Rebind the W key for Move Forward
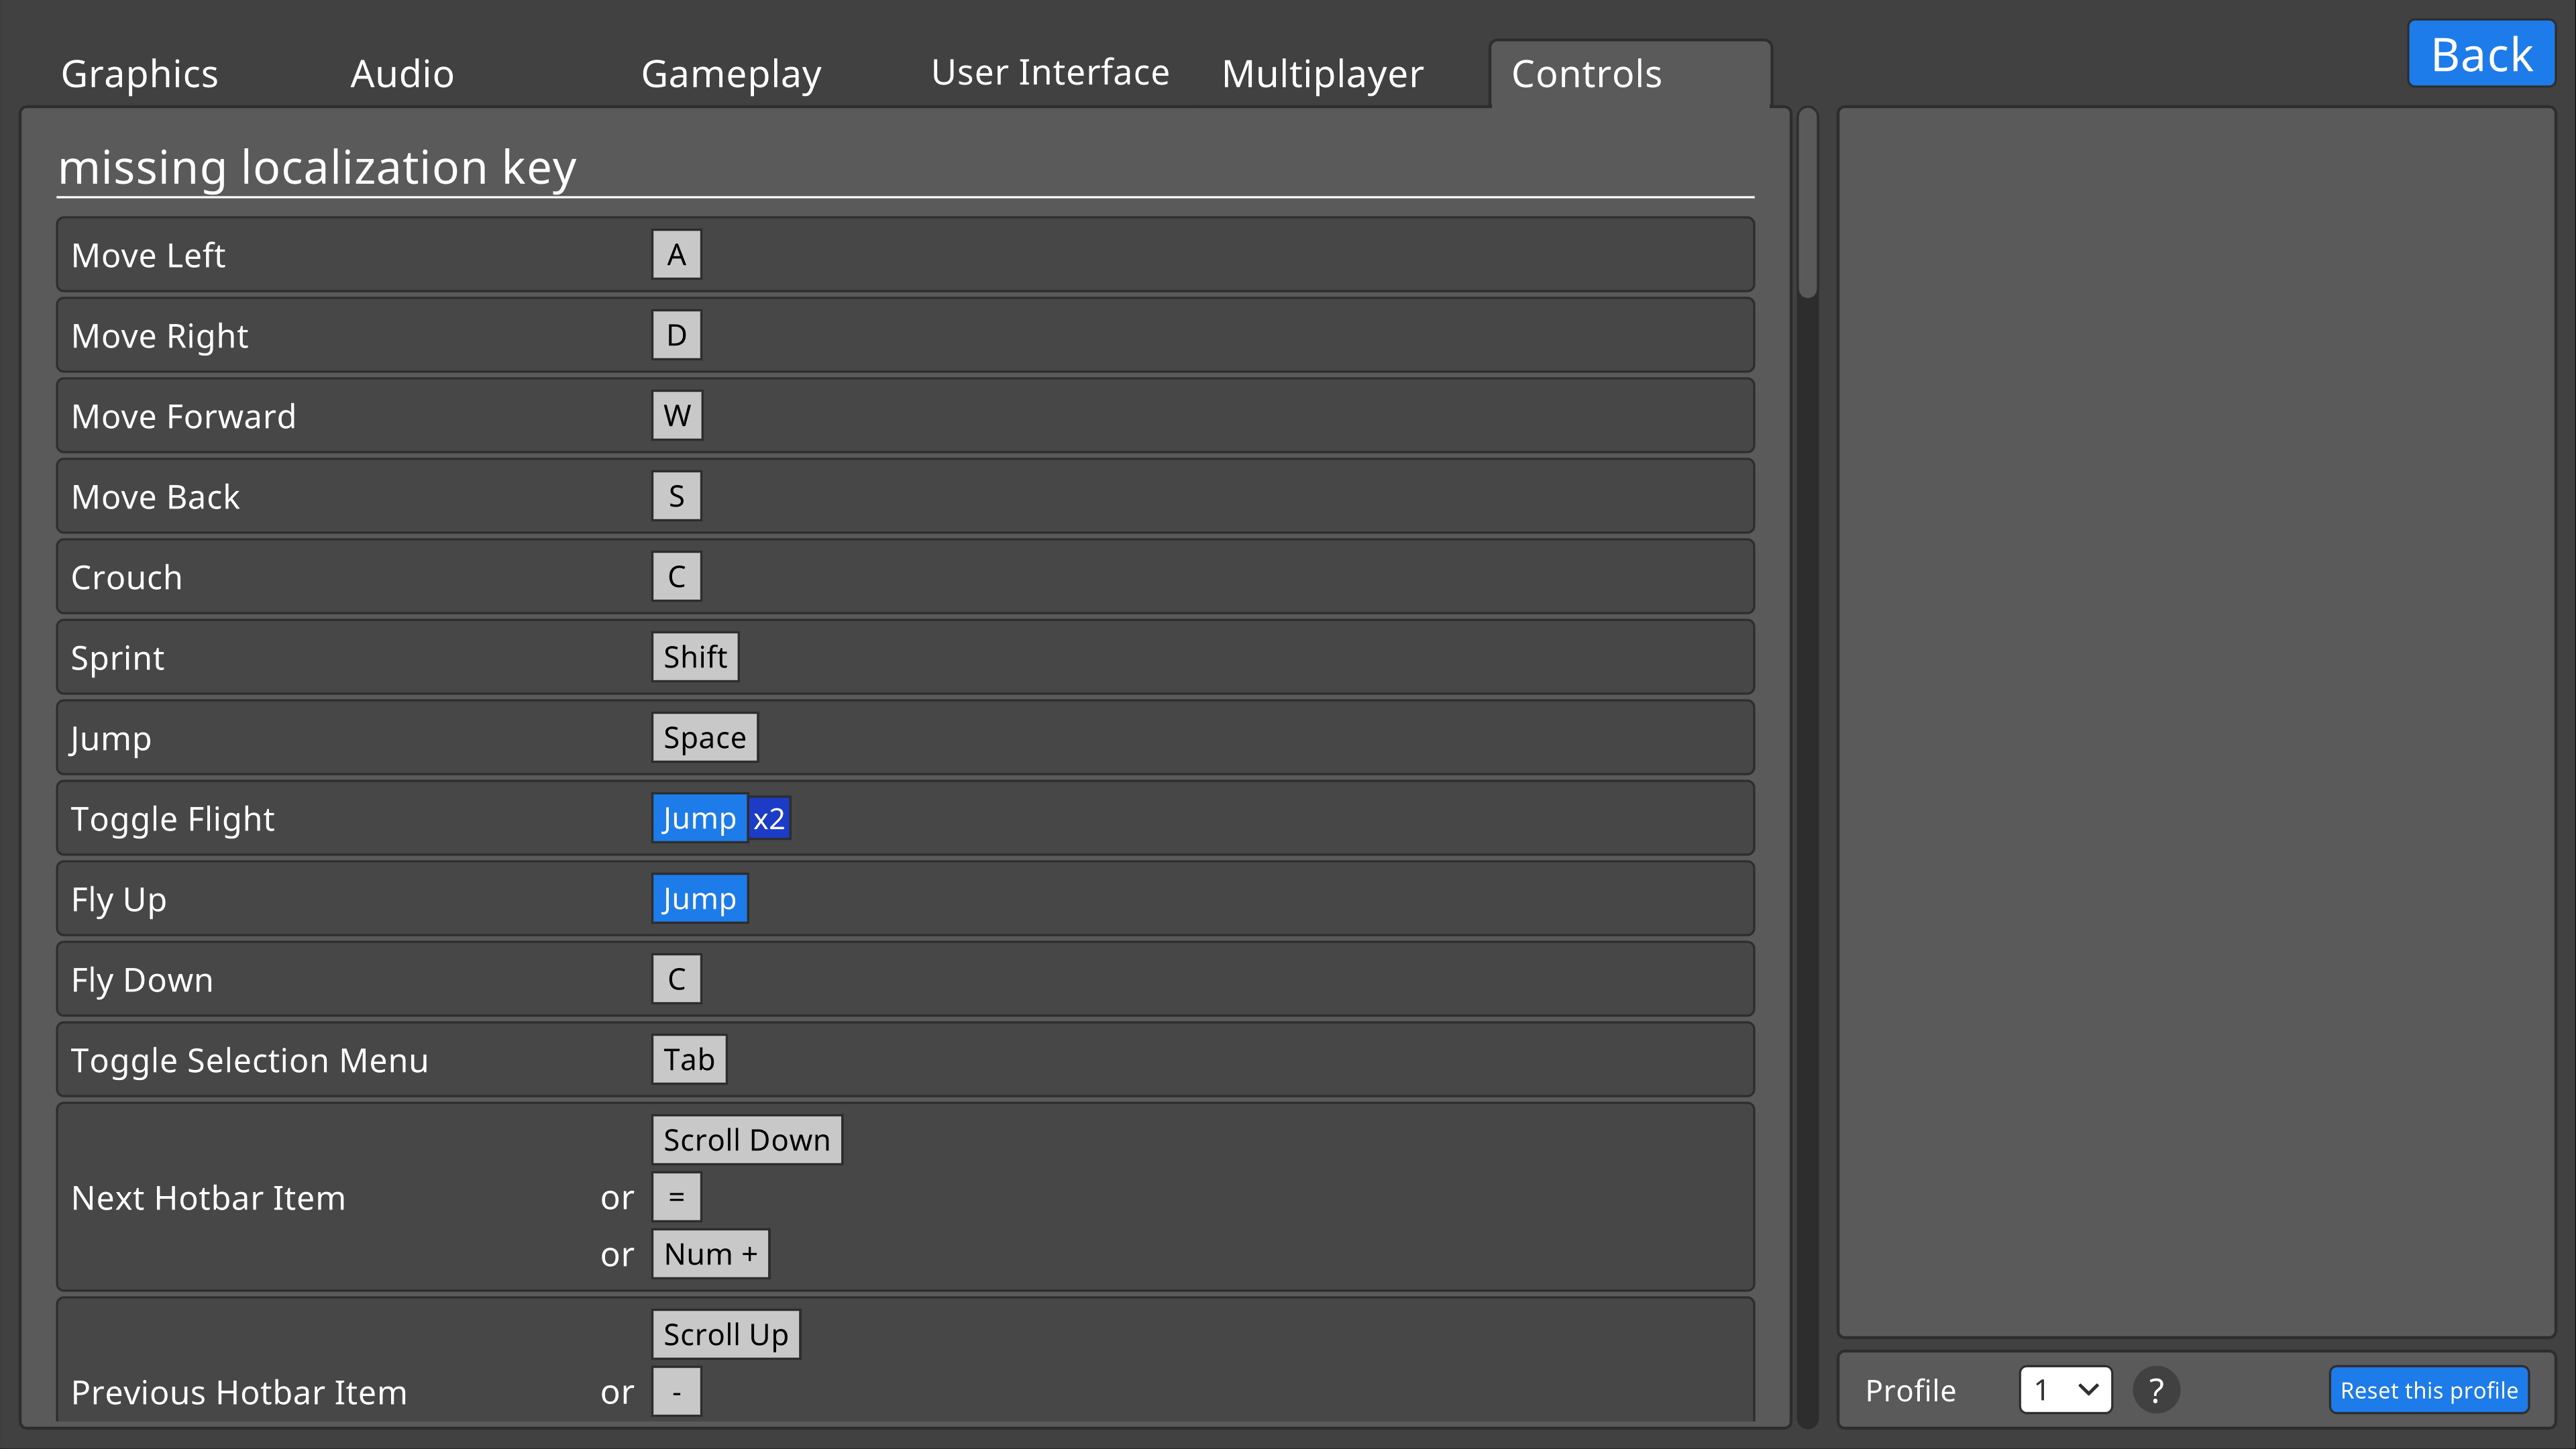This screenshot has width=2576, height=1449. (676, 415)
